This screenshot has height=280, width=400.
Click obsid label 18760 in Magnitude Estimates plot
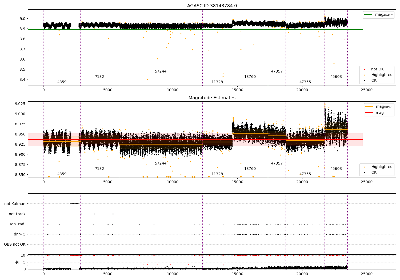pyautogui.click(x=250, y=169)
